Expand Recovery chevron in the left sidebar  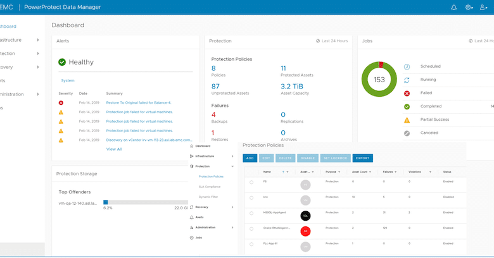pyautogui.click(x=38, y=67)
